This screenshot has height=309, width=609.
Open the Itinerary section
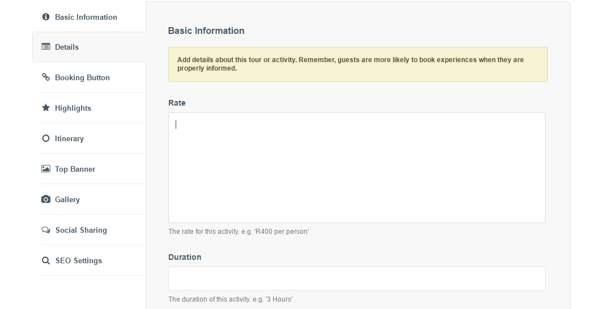click(x=69, y=138)
